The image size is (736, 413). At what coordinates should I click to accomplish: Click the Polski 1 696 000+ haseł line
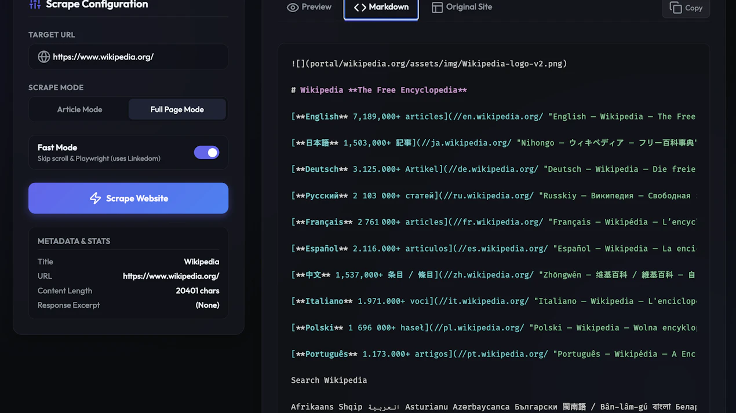493,327
